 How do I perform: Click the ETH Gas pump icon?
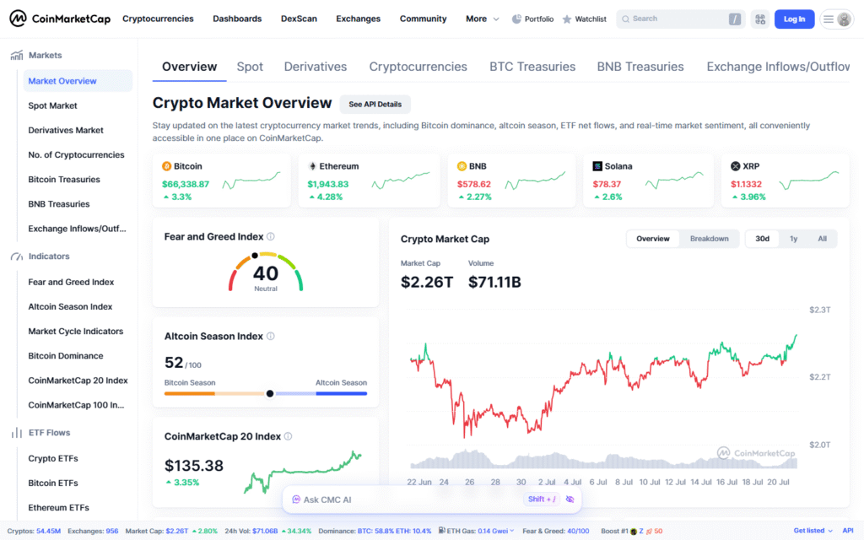click(442, 531)
